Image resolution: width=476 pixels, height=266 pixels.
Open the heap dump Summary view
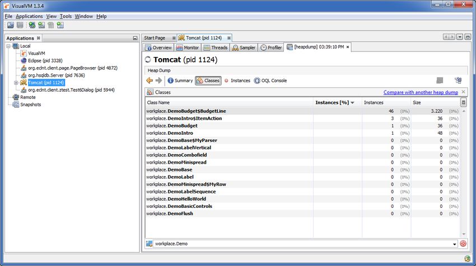click(180, 80)
